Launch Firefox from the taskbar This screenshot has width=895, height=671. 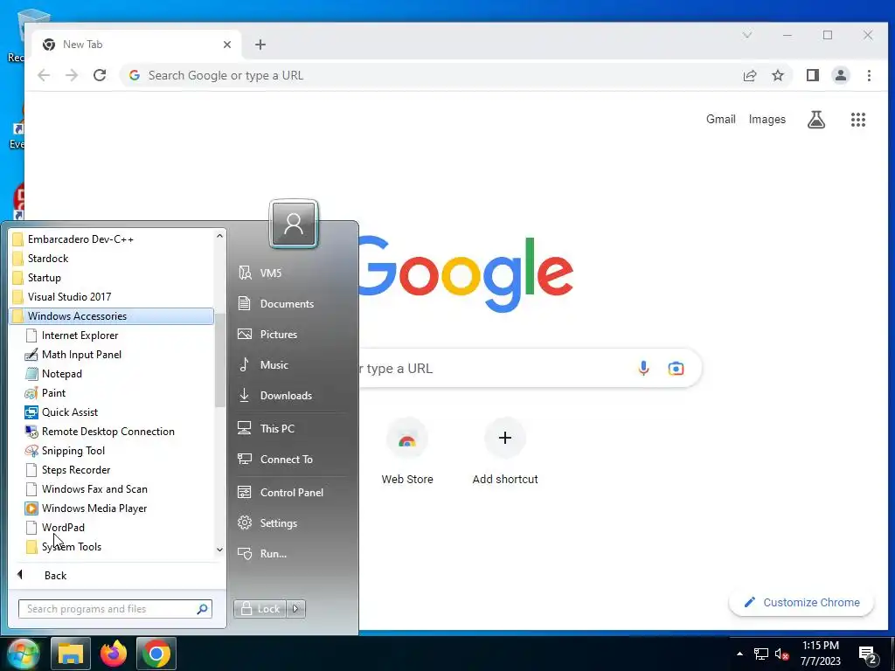114,654
